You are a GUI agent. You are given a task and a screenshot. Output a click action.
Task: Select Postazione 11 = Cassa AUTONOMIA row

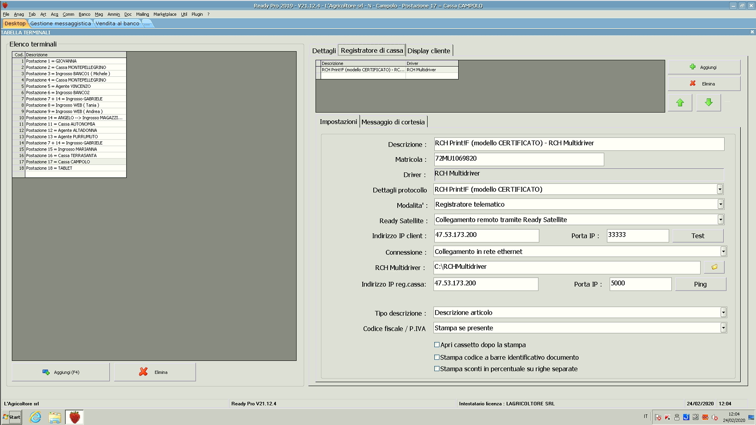(x=70, y=124)
